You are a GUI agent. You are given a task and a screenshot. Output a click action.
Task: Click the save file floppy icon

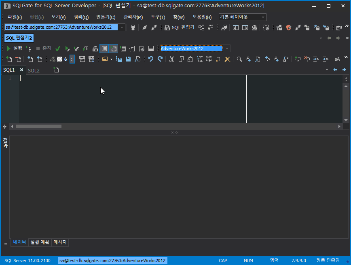click(128, 59)
